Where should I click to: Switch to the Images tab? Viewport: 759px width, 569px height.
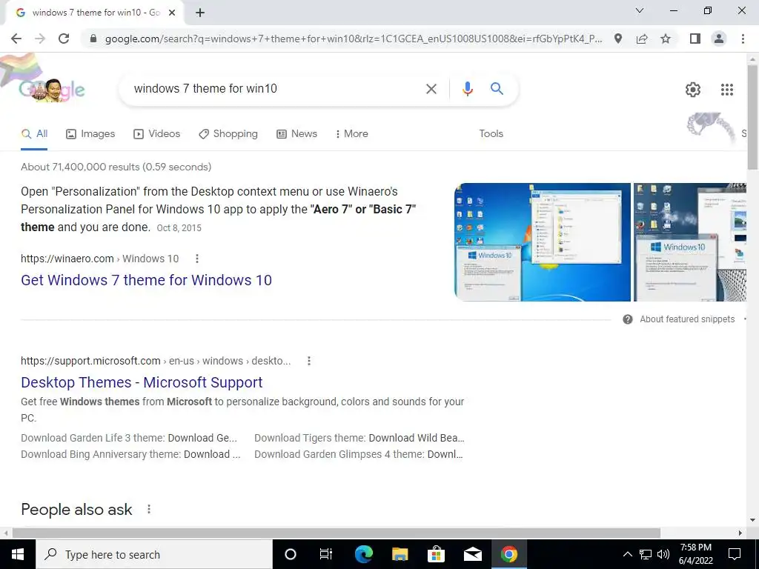coord(90,134)
